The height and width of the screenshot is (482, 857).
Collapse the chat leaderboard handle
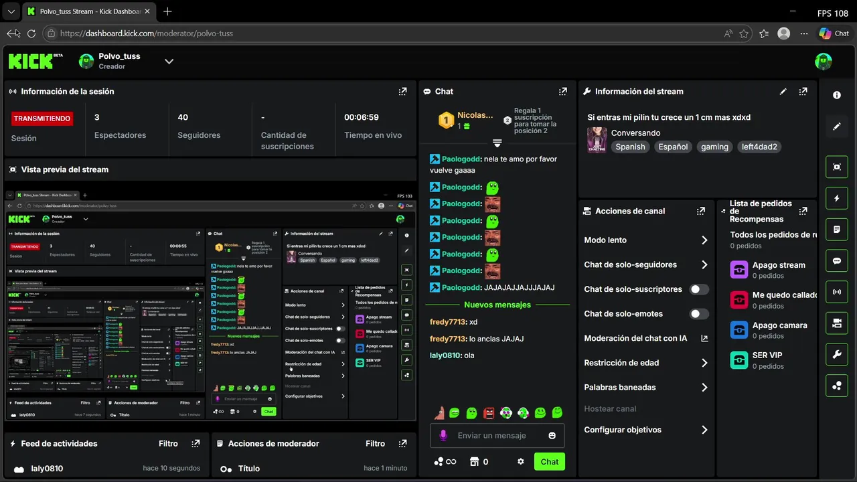point(497,143)
